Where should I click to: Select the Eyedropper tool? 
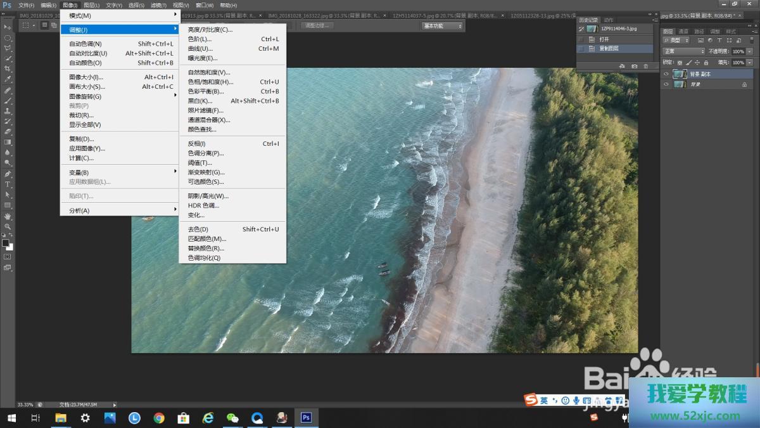(x=8, y=79)
